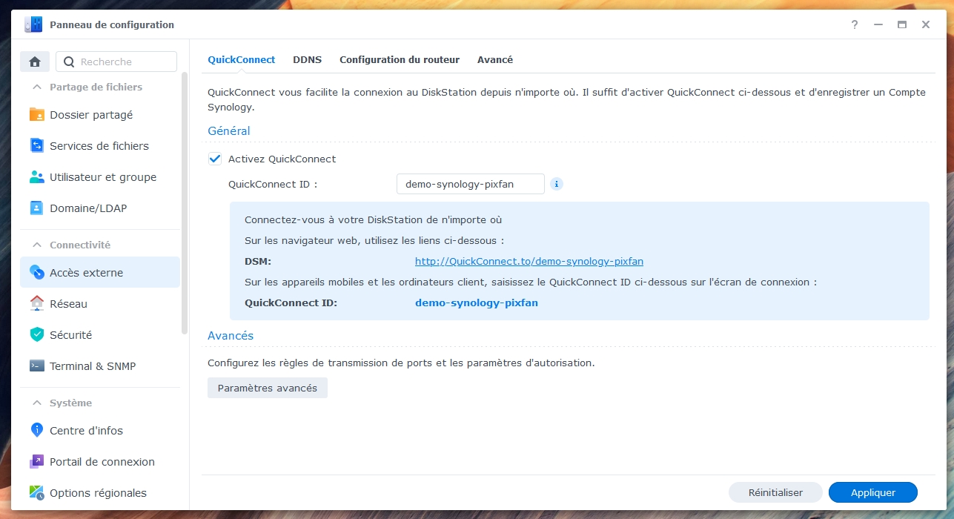Click the Paramètres avancés button

click(x=267, y=388)
